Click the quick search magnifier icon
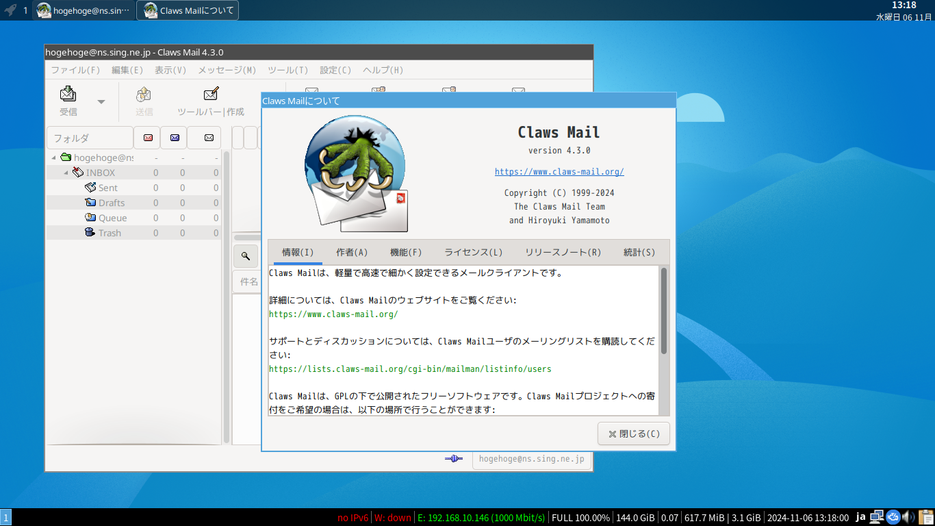The height and width of the screenshot is (526, 935). pos(246,256)
